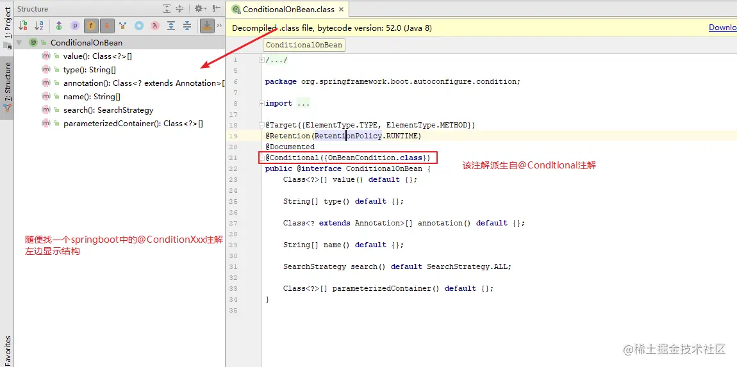Click ConditionalOnBean breadcrumb label
Screen dimensions: 737x367
[304, 45]
